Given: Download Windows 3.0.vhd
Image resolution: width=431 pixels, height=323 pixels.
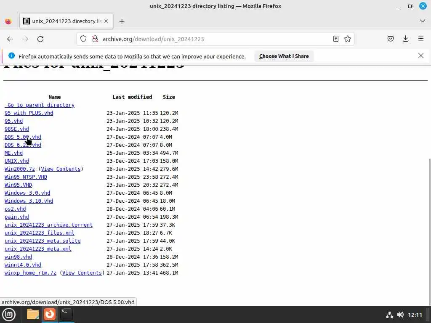Looking at the screenshot, I should click(x=27, y=193).
